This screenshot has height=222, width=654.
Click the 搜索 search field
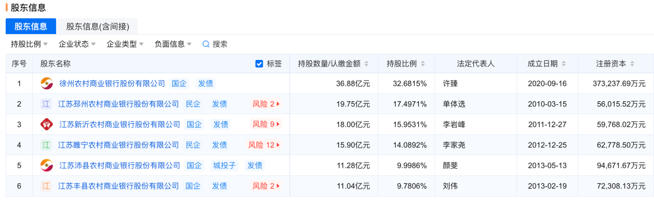pos(215,44)
